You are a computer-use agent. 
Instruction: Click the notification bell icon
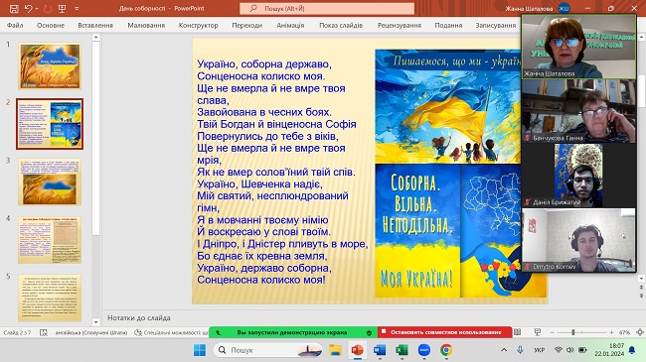(x=632, y=350)
